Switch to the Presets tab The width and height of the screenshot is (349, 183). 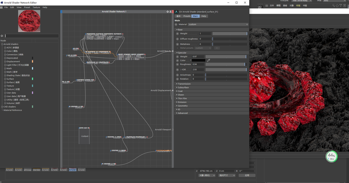click(187, 16)
